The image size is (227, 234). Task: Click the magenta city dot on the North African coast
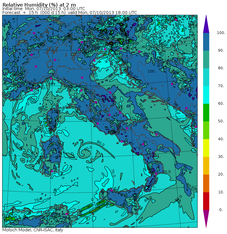67,214
